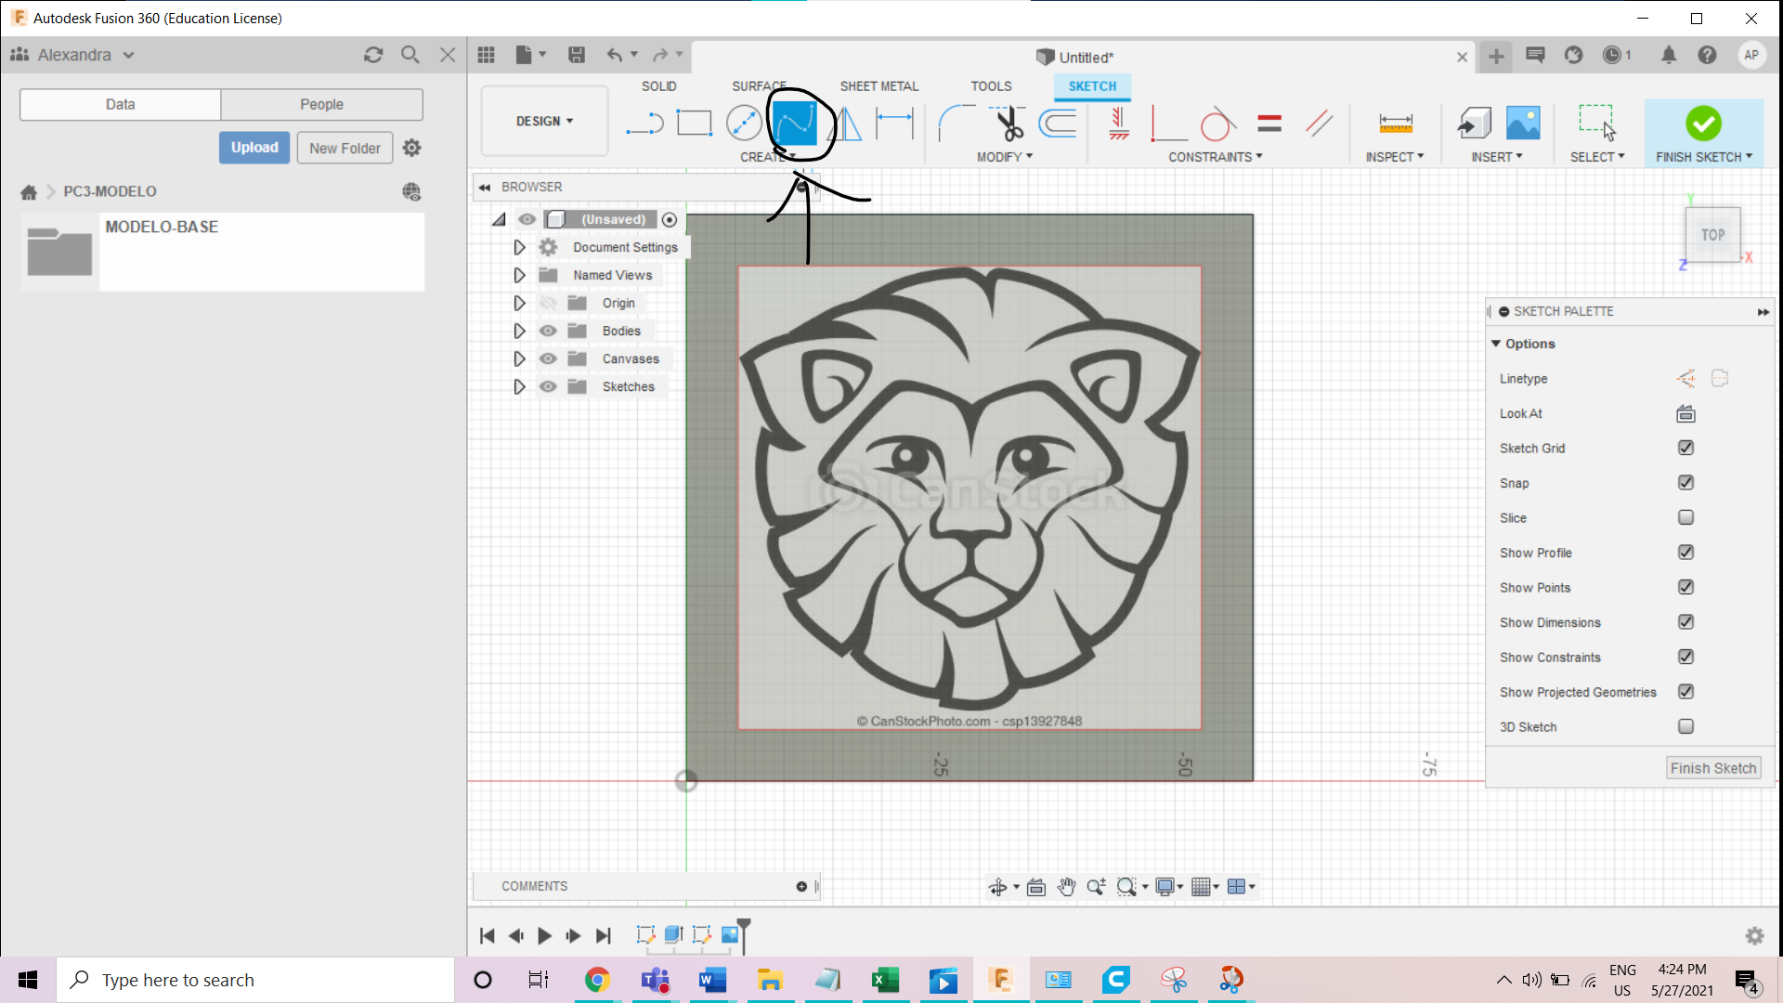Hide the Bodies folder visibility
Viewport: 1783px width, 1003px height.
click(x=548, y=331)
